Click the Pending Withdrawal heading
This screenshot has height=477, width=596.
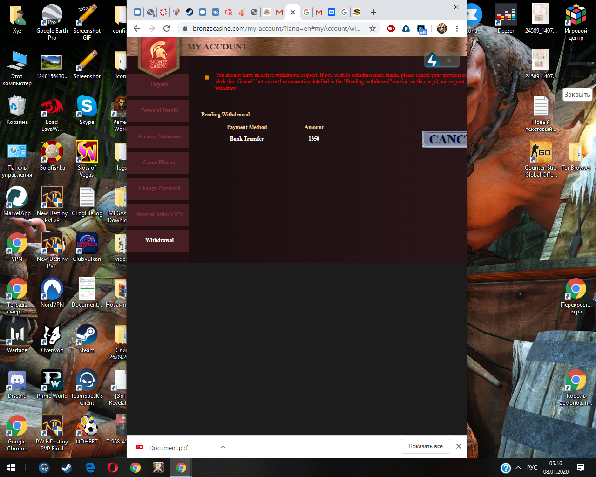(x=225, y=115)
